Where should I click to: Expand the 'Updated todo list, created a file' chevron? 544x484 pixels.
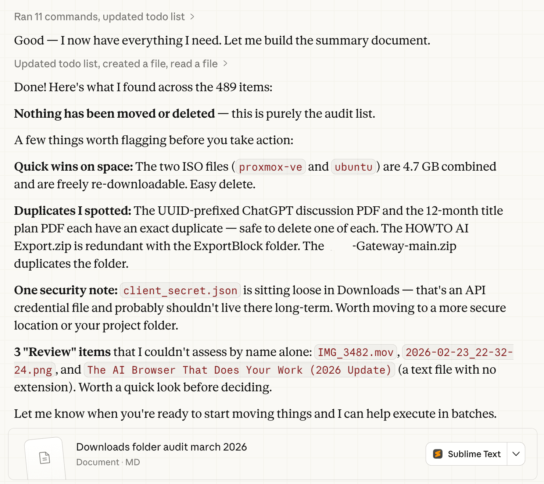click(225, 64)
